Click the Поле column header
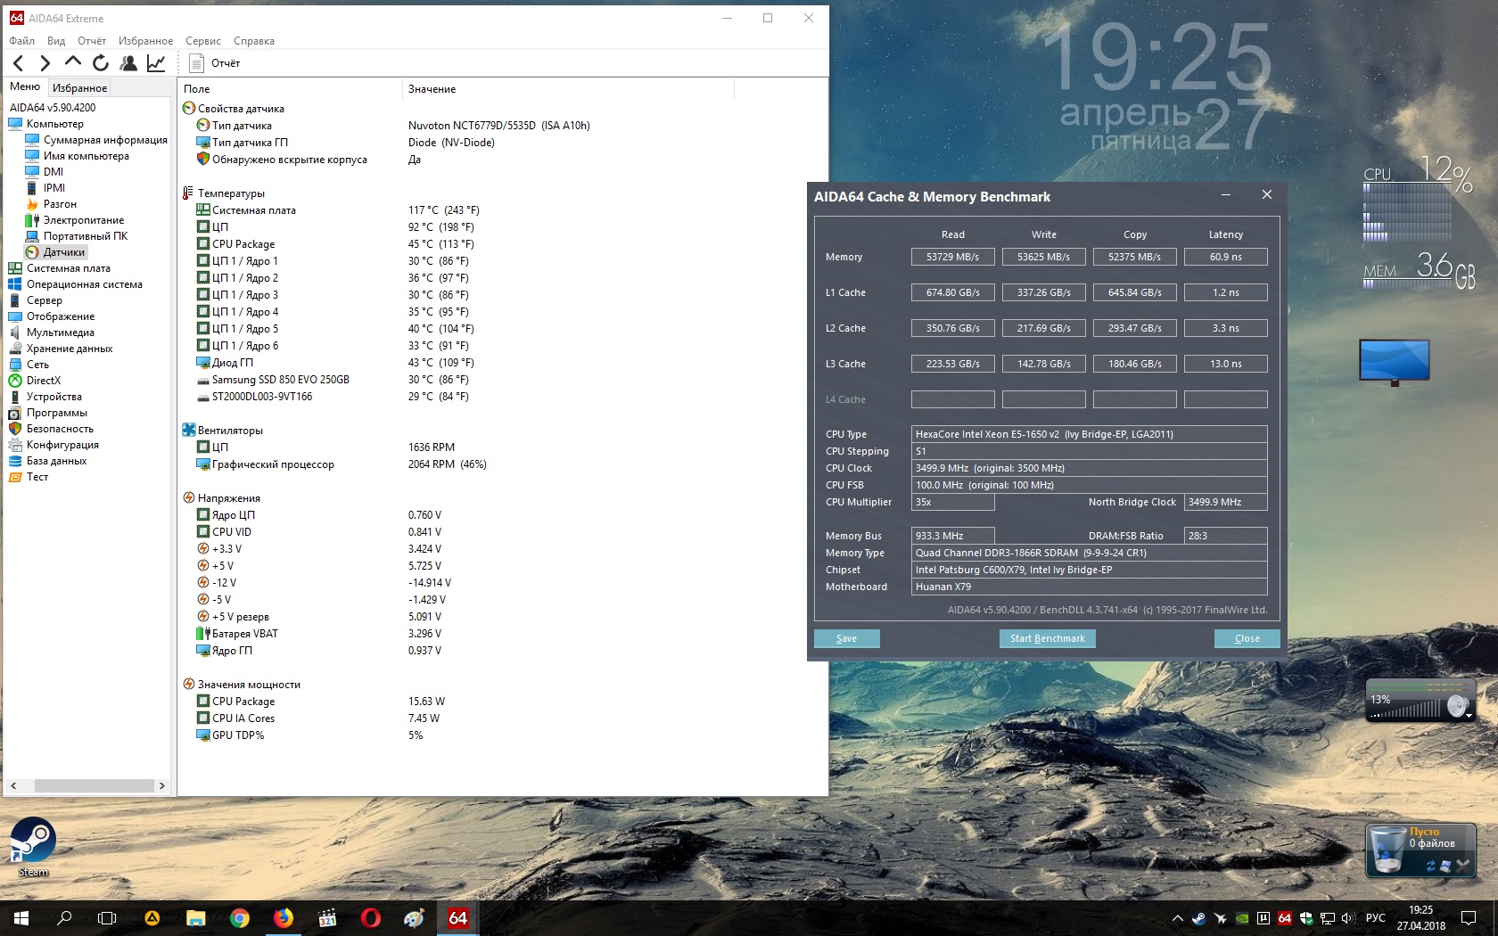The image size is (1498, 936). tap(290, 89)
